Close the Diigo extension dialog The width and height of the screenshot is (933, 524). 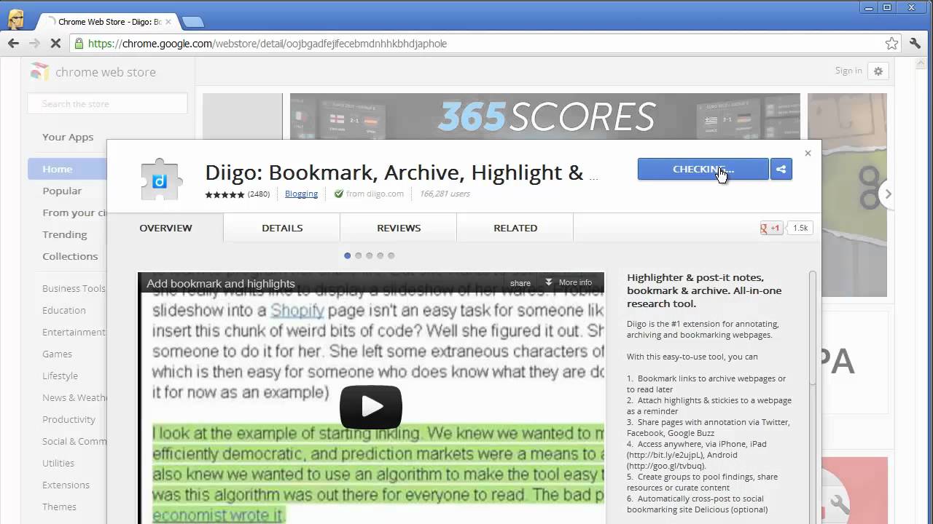click(x=808, y=153)
